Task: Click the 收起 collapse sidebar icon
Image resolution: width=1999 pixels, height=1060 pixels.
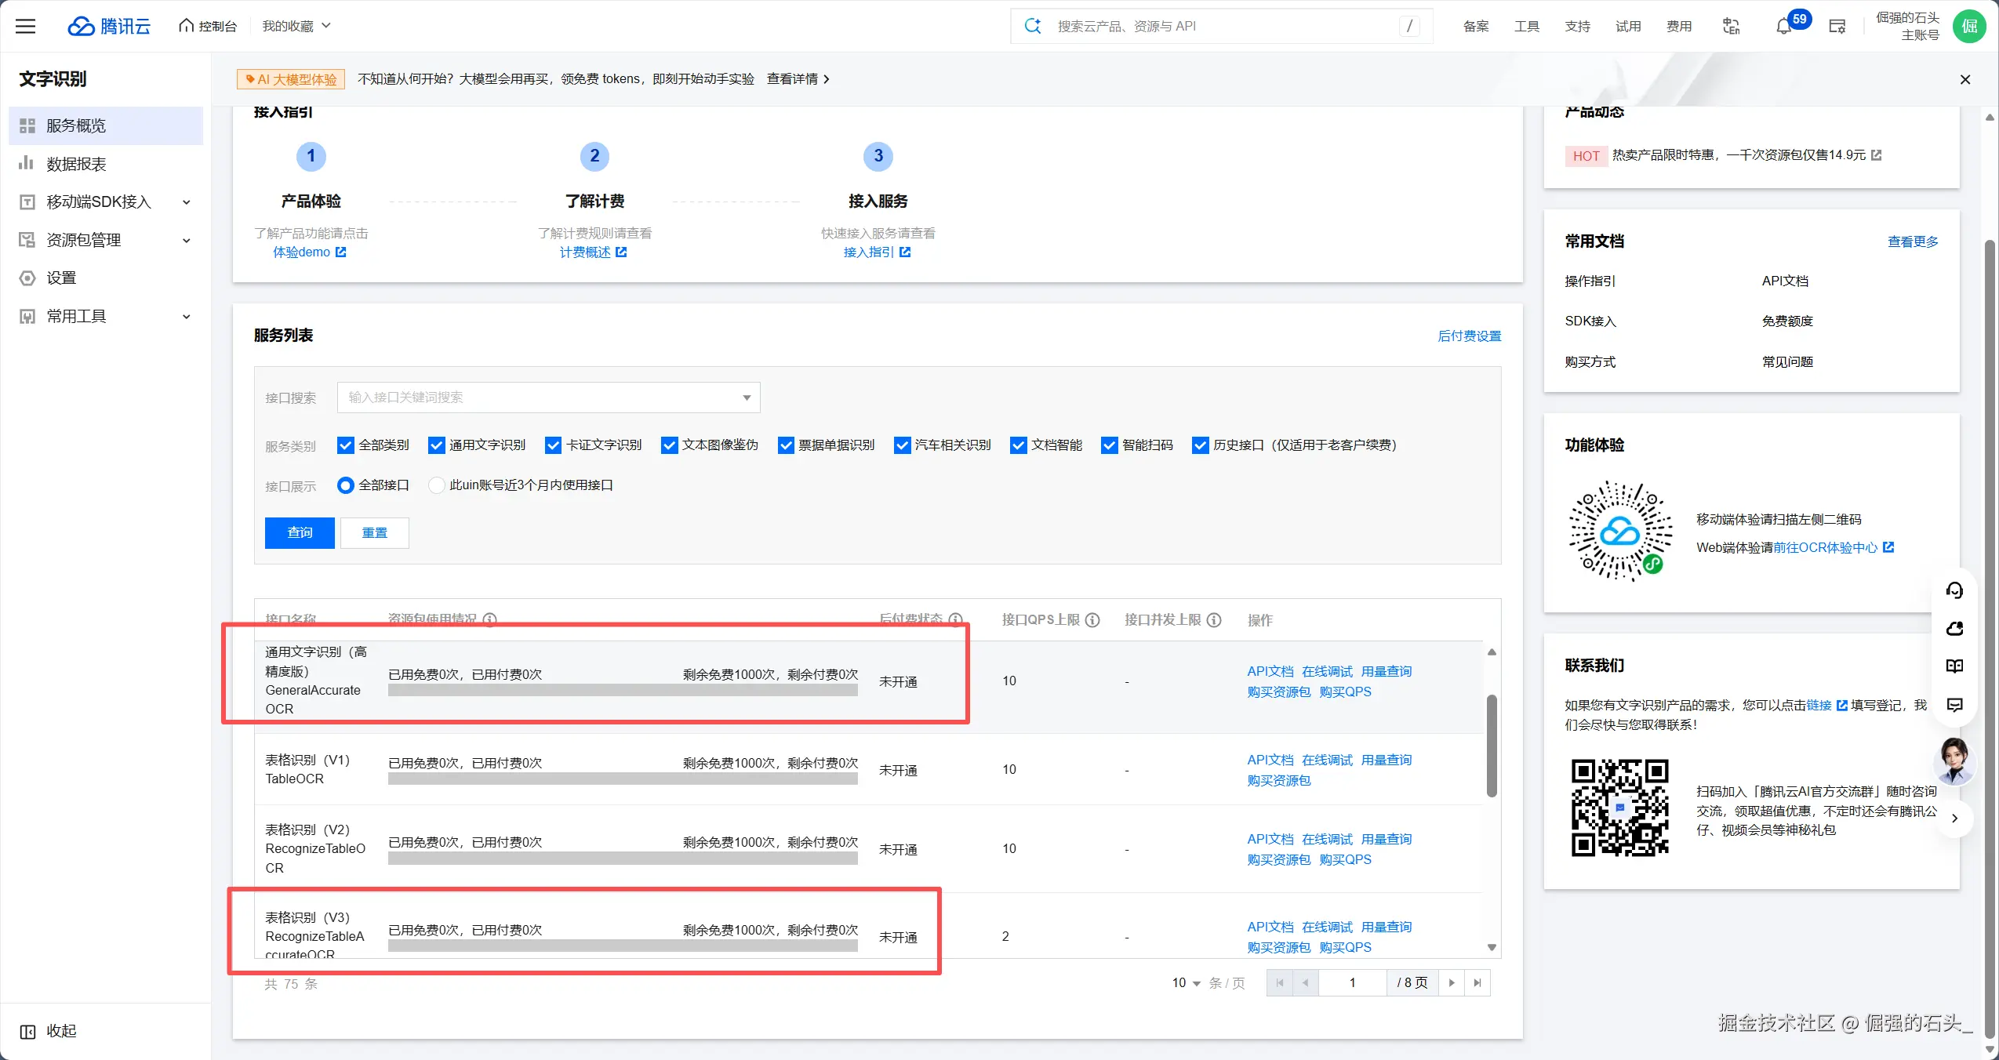Action: click(27, 1032)
